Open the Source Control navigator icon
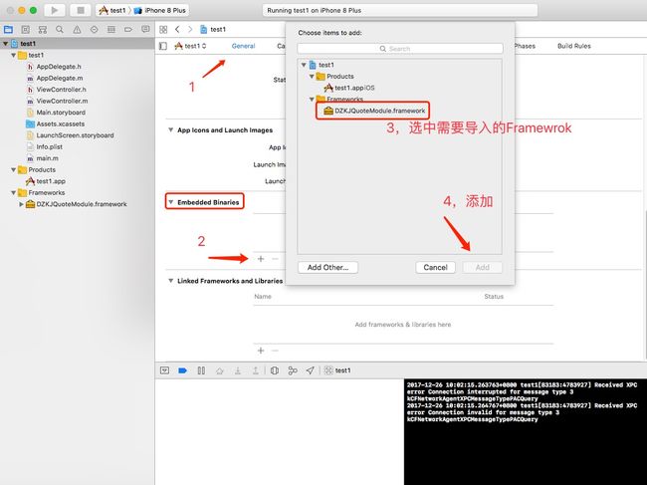The height and width of the screenshot is (485, 647). click(25, 29)
